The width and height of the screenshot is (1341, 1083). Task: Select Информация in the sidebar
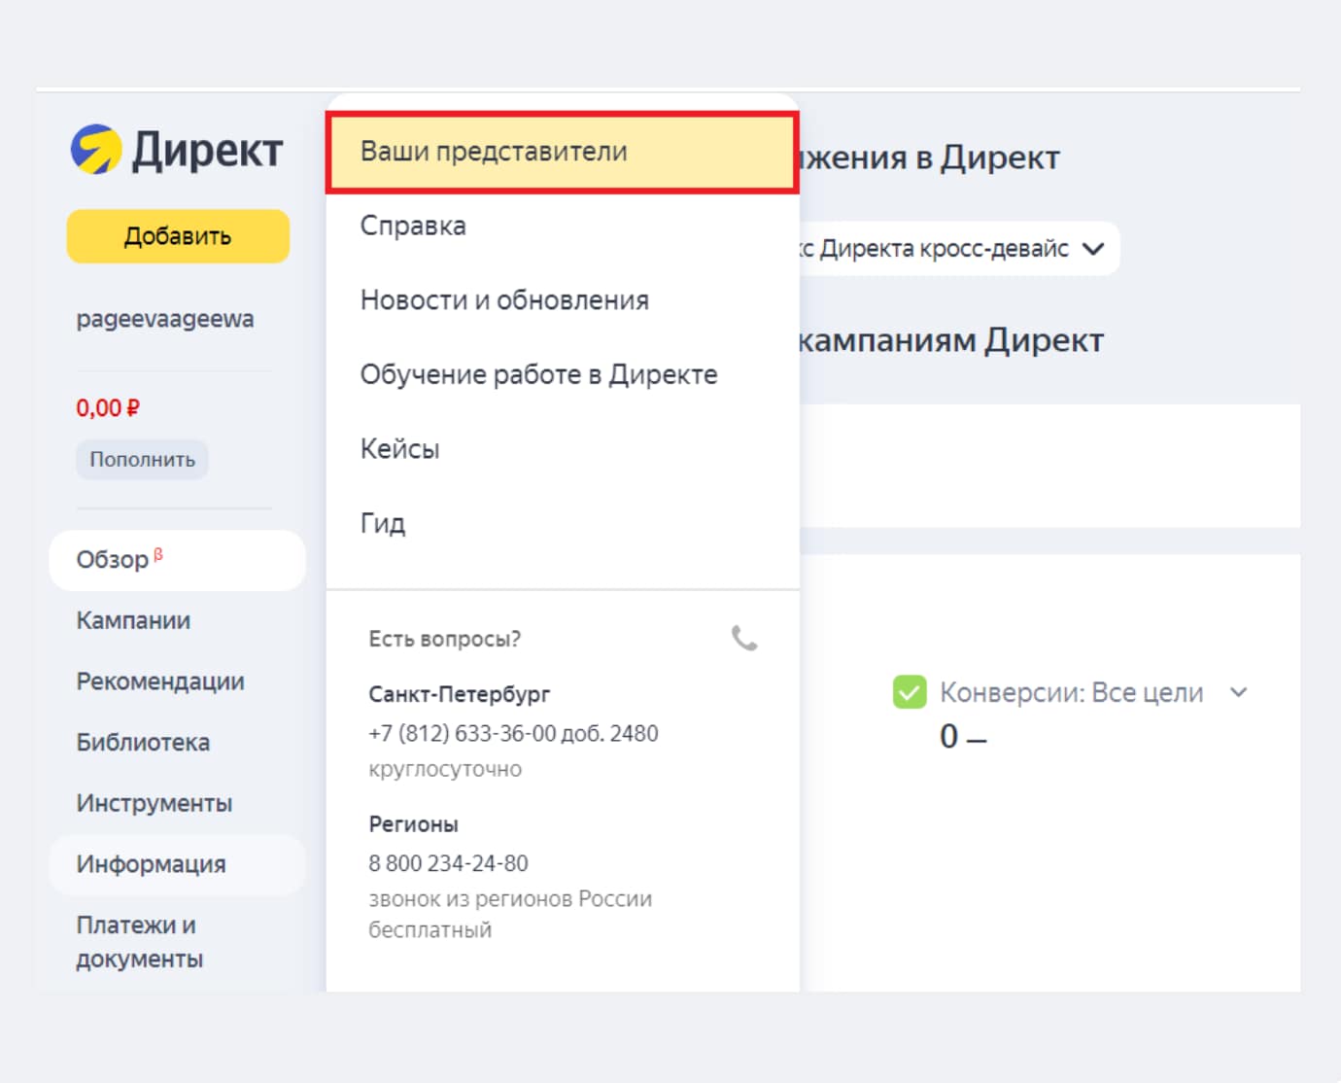177,864
